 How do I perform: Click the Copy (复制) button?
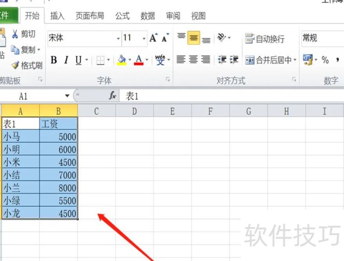click(x=23, y=50)
